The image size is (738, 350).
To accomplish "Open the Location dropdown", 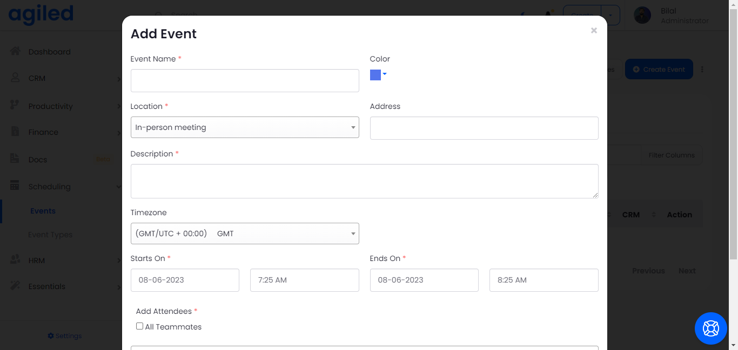I will (245, 127).
